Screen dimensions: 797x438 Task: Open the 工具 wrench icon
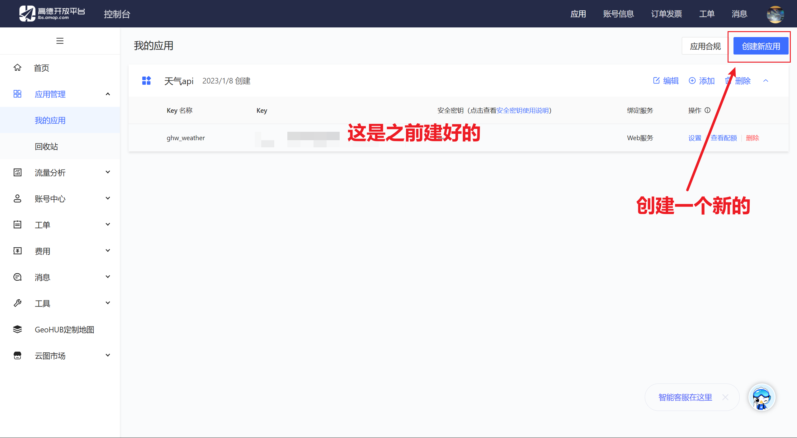point(17,303)
